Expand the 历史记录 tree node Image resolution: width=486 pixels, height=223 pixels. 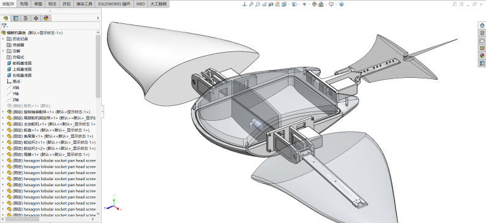pos(3,39)
